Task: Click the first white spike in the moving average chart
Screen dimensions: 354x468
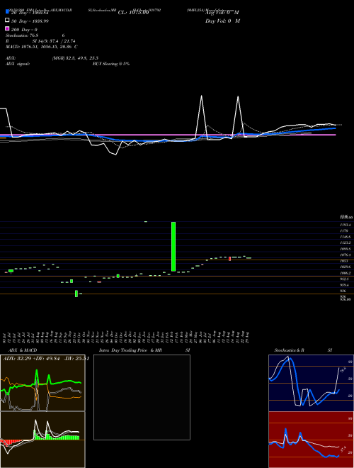Action: tap(202, 116)
